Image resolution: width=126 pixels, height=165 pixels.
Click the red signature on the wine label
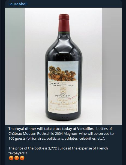[73, 97]
